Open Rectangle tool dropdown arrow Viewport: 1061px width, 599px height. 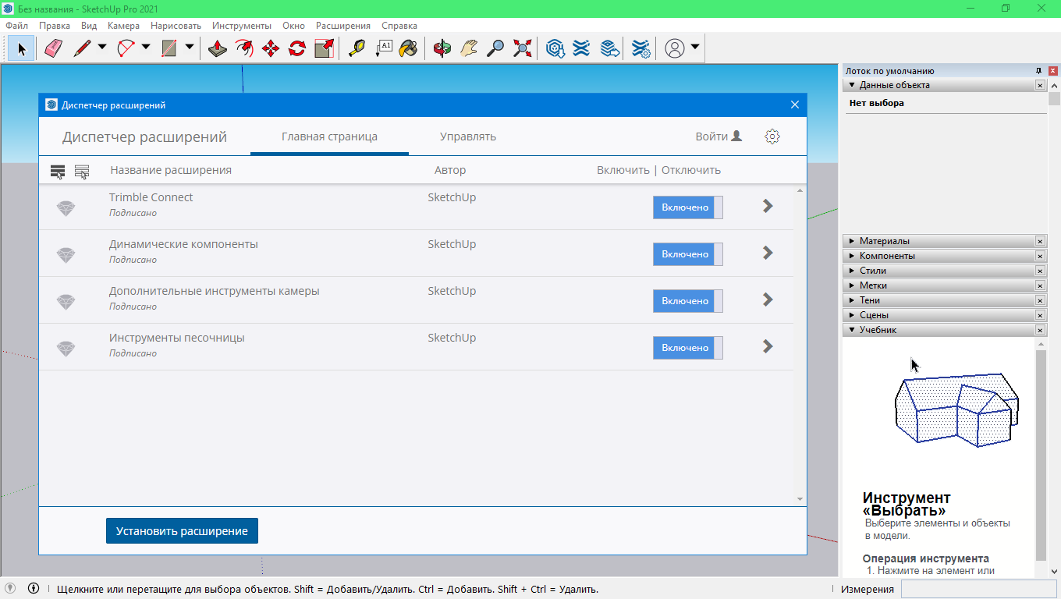190,48
